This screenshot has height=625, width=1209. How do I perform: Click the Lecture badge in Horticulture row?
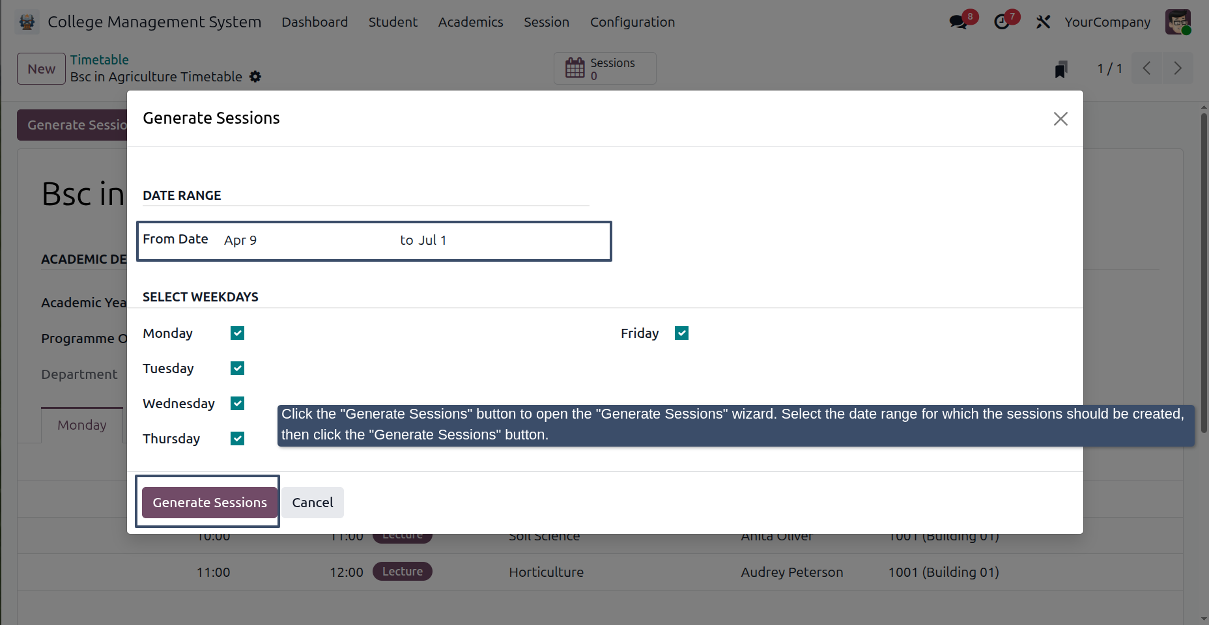click(x=402, y=572)
